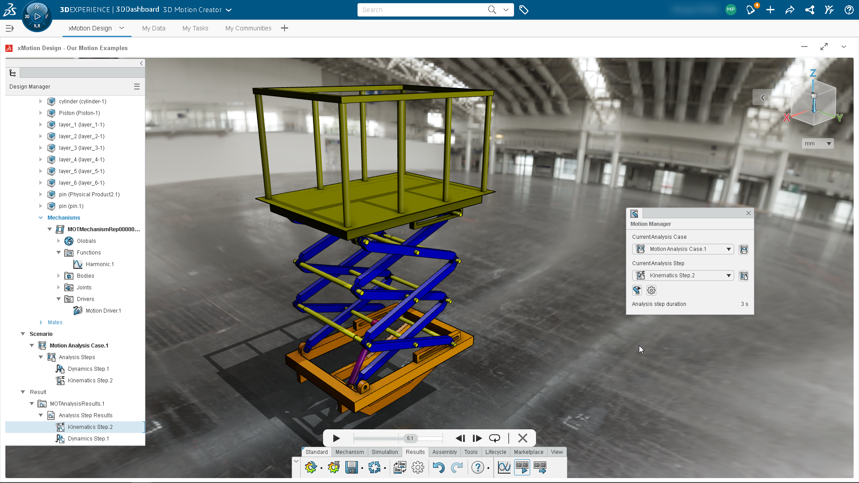
Task: Click the animation timeline slider handle
Action: 410,438
